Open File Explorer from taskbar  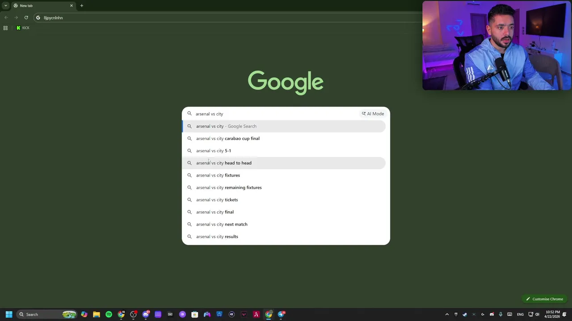[96, 314]
